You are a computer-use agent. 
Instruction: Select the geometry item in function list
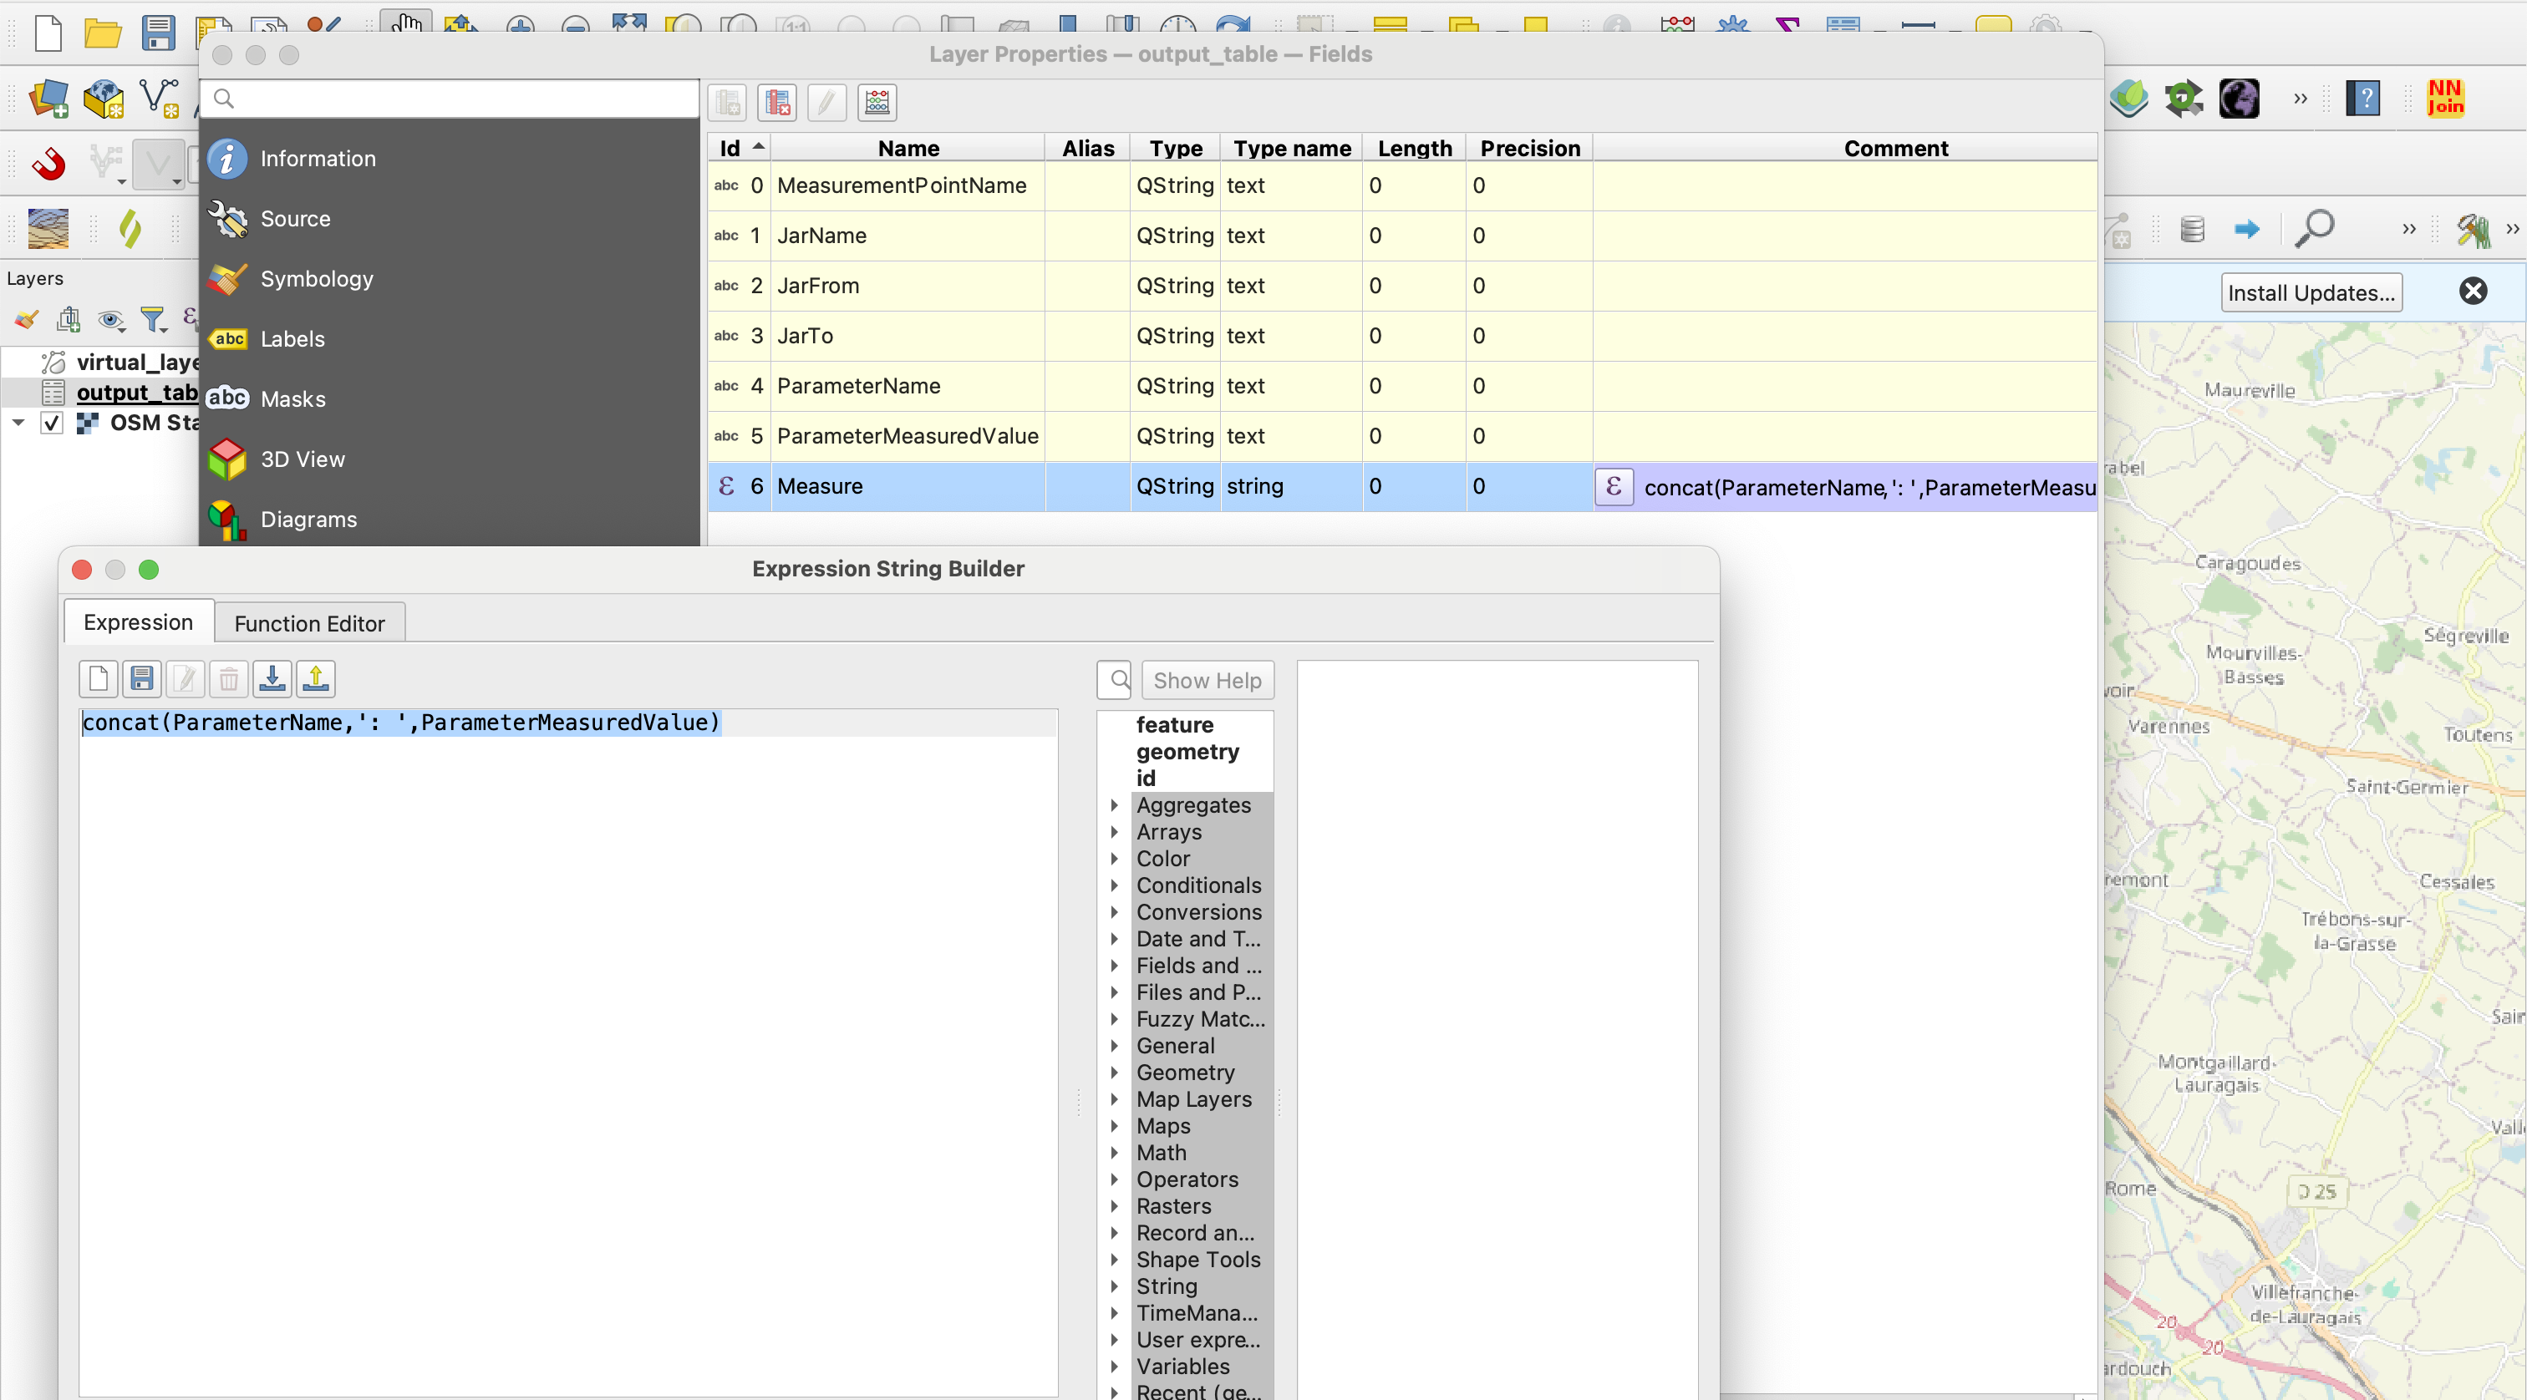pos(1187,751)
